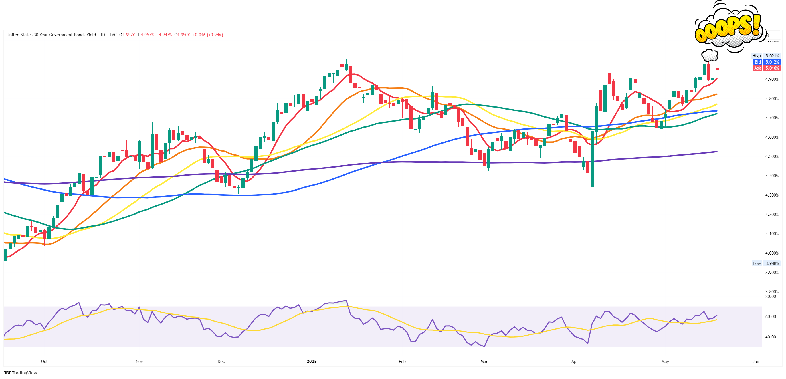
Task: Click the small thought bubble cloud above the candles
Action: coord(709,56)
